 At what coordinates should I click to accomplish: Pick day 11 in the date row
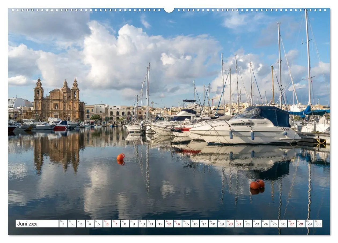coord(151,224)
